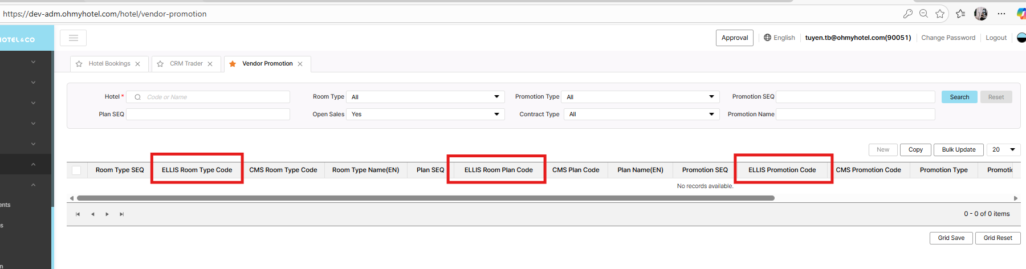Click the horizontal grid scrollbar thumb
The width and height of the screenshot is (1026, 269).
426,198
